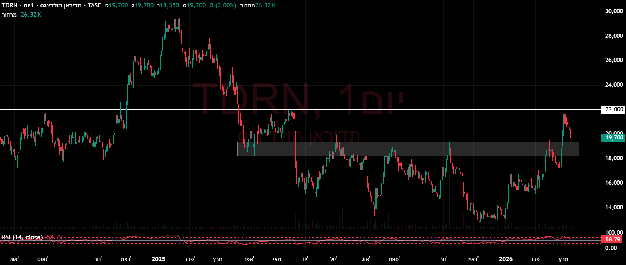Click the green 19,700 last price label
The image size is (626, 265).
coord(613,138)
